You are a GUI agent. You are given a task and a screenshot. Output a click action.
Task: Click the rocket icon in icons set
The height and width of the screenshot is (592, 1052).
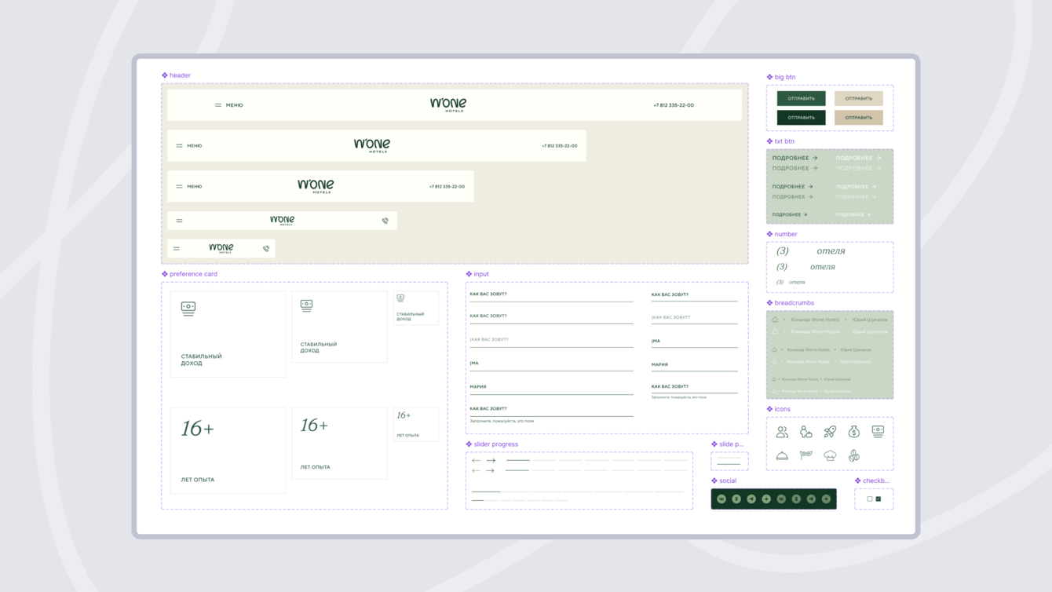click(830, 432)
